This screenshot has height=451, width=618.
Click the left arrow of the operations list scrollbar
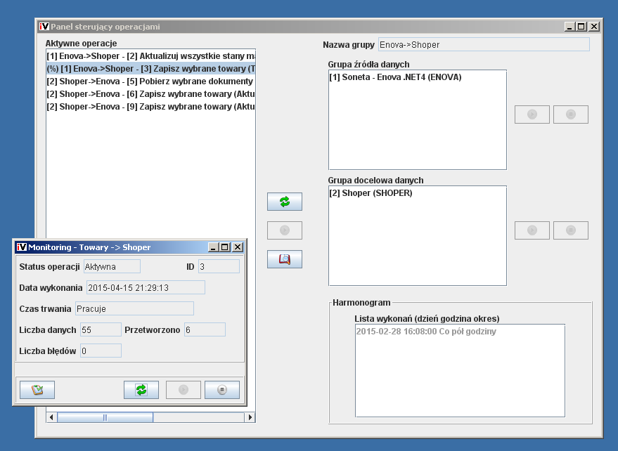51,417
